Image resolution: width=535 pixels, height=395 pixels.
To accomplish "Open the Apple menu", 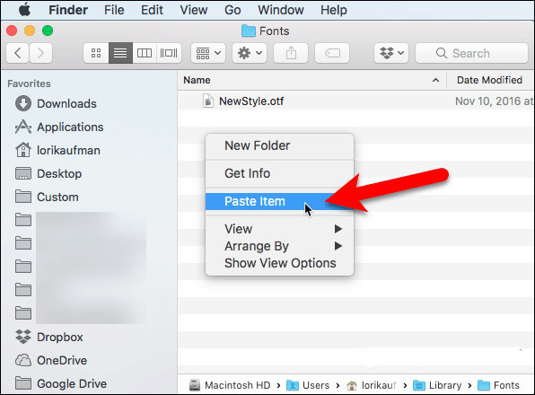I will [24, 10].
